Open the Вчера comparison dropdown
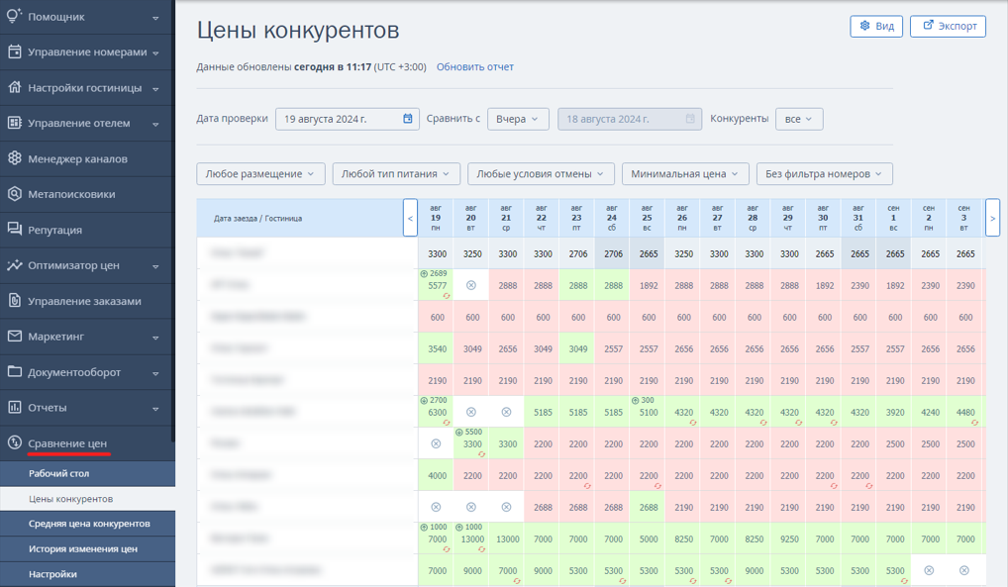Viewport: 1008px width, 587px height. tap(518, 119)
